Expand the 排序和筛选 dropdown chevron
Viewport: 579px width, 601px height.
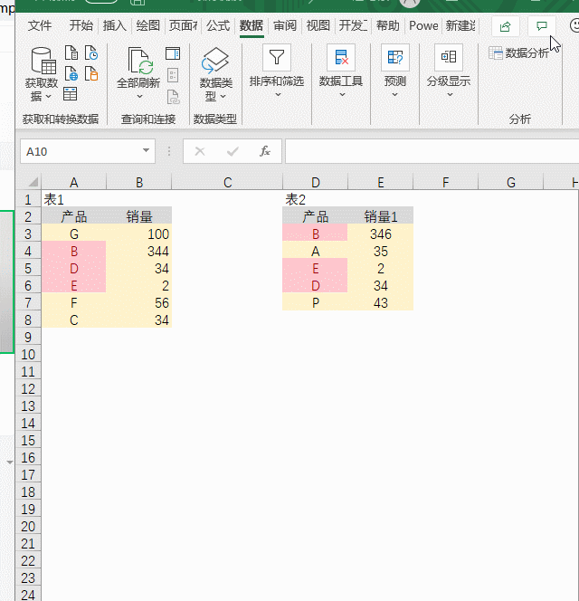(x=279, y=95)
